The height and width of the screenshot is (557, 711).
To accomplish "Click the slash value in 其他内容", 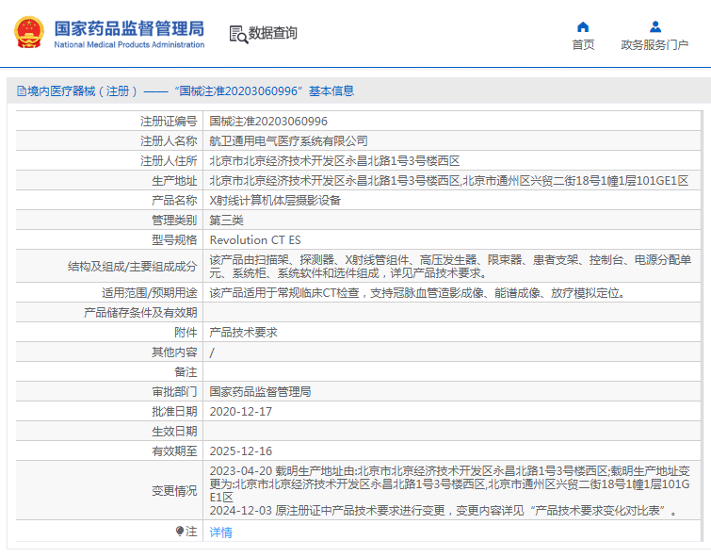I will (212, 352).
